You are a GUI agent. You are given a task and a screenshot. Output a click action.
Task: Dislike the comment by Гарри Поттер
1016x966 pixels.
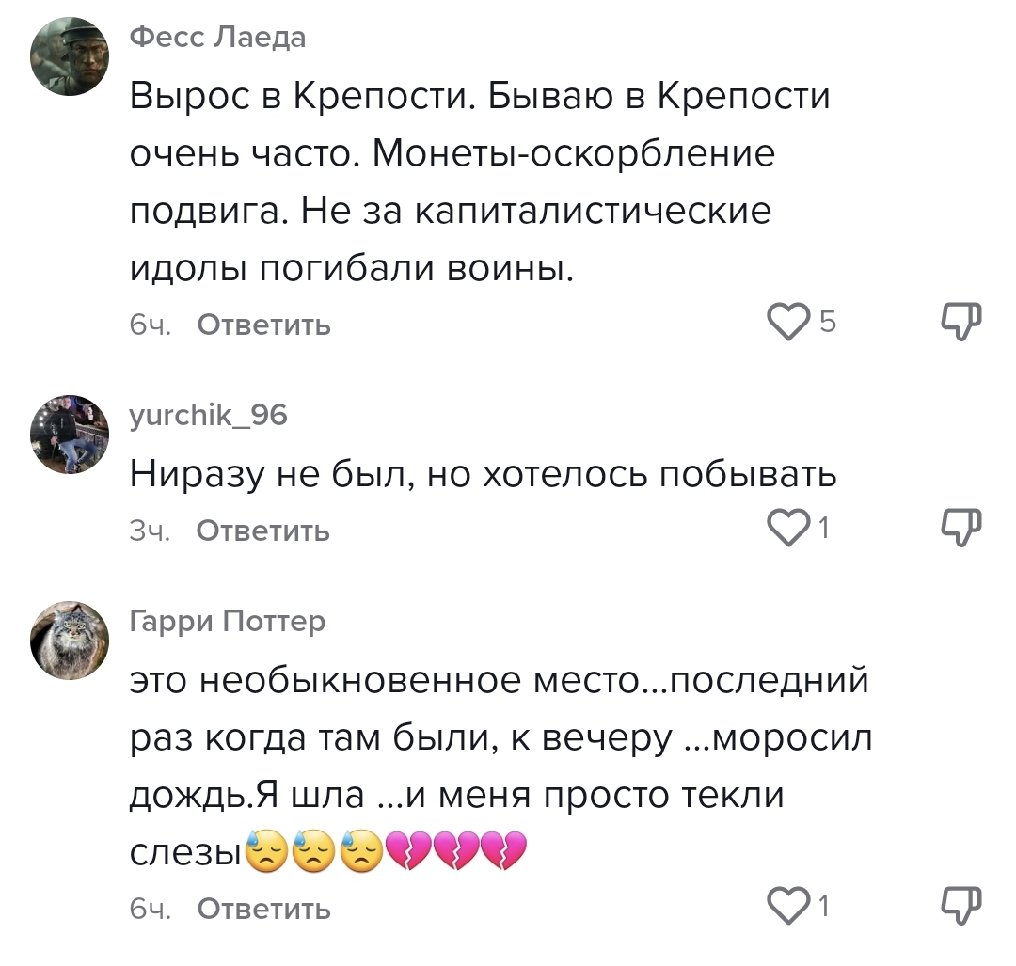(x=960, y=907)
